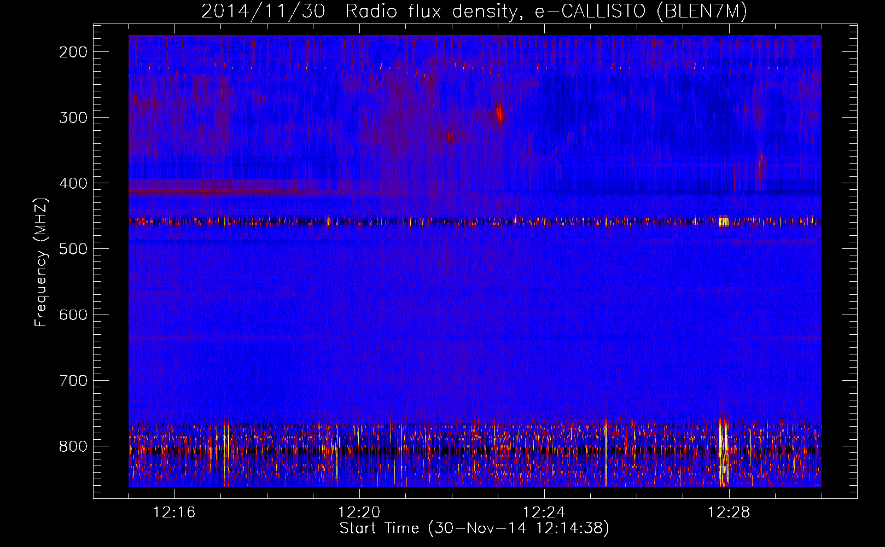Screen dimensions: 885x547
Task: Select the 'Frequency (MHZ)' y-axis label
Action: 41,263
